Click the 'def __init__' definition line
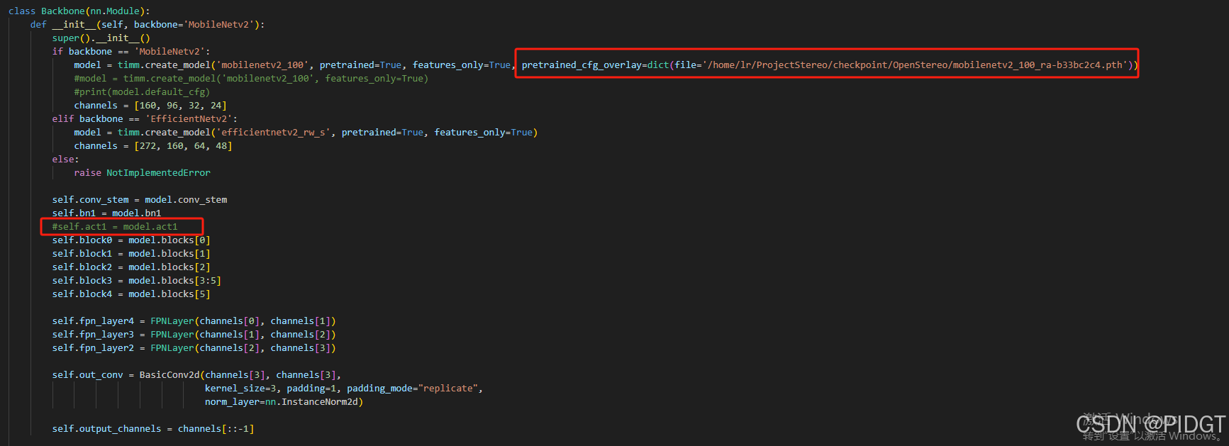Viewport: 1229px width, 446px height. [x=148, y=24]
